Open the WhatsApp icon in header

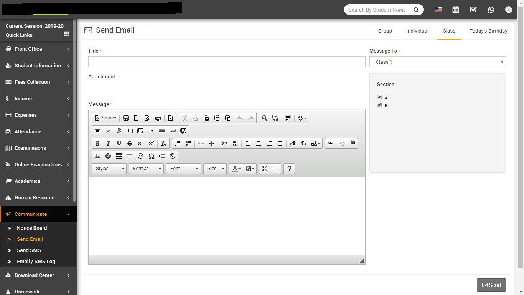[x=491, y=10]
